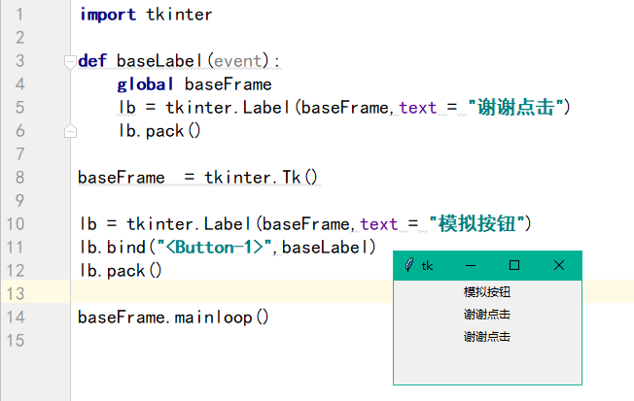Viewport: 634px width, 401px height.
Task: Click the word 'tkinter' on line 1
Action: click(179, 15)
